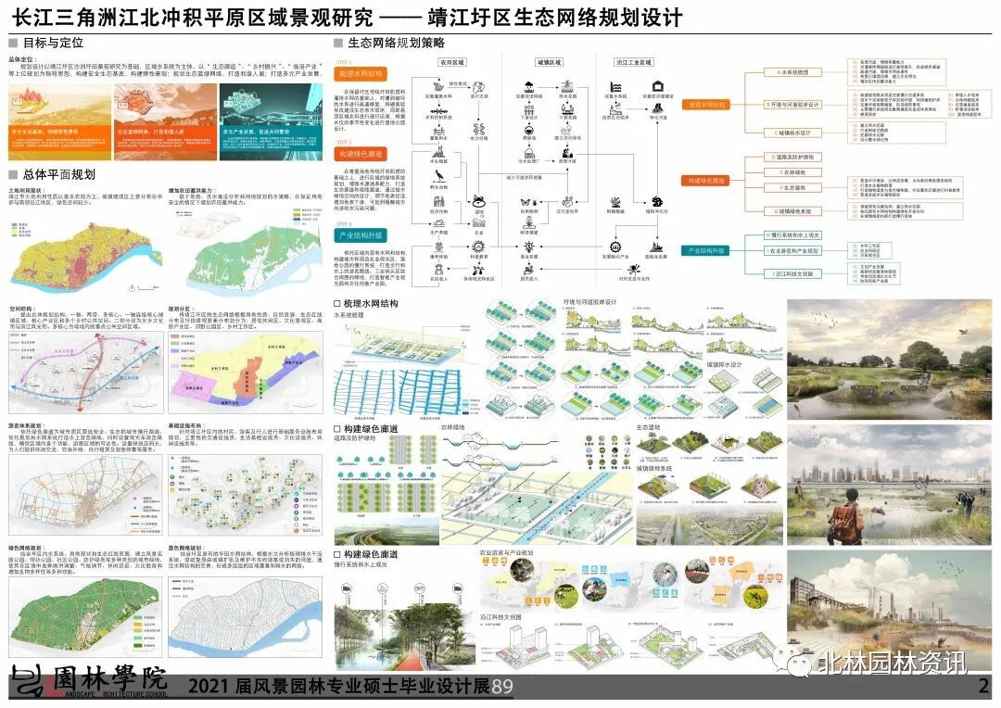Click the 耐盐植被 plant icon
The image size is (1001, 708).
pyautogui.click(x=615, y=202)
